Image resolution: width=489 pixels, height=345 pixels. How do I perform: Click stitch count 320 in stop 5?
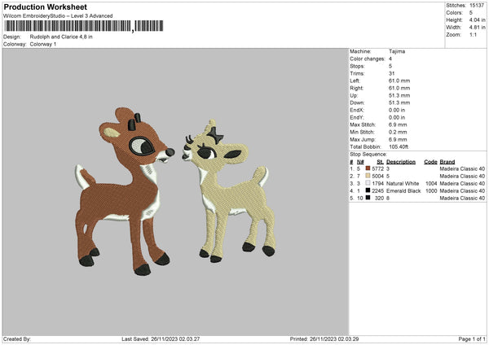point(380,198)
